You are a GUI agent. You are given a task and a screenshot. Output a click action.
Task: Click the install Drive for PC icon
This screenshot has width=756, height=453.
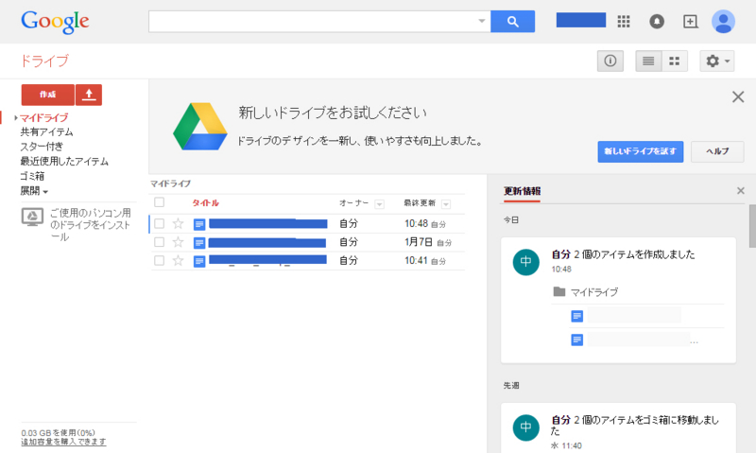pos(32,218)
